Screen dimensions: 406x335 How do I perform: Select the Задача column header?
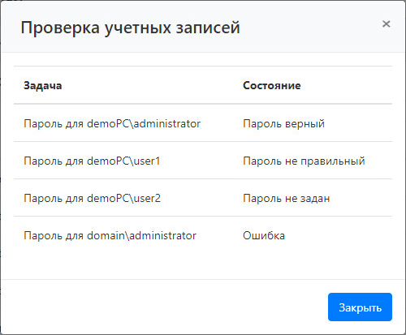click(x=43, y=85)
